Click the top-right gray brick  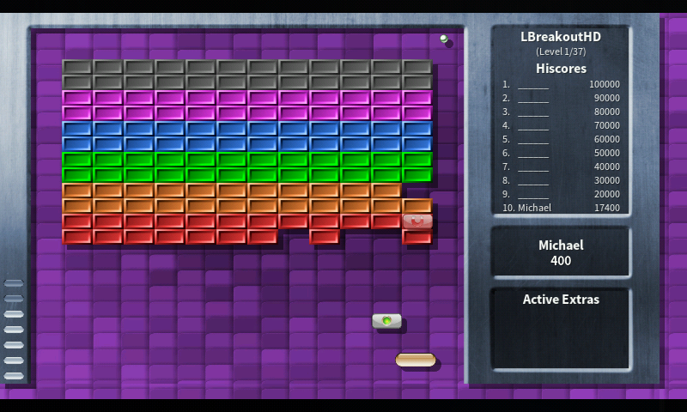point(417,66)
